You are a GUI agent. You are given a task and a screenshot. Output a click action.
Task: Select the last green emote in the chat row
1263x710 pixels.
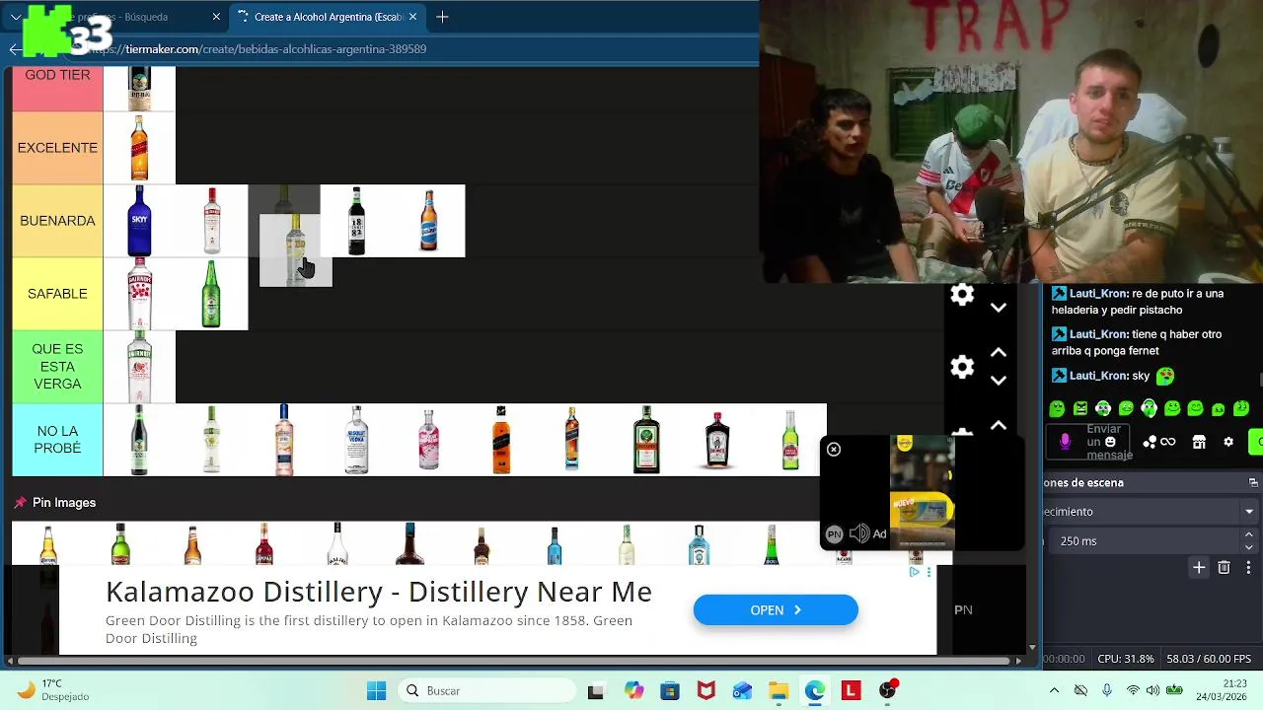1241,408
